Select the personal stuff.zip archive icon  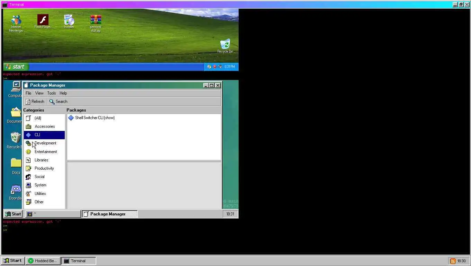coord(96,23)
